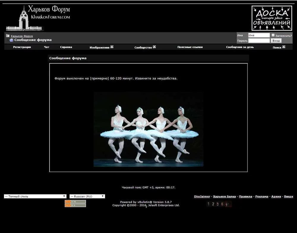Go to Сообщения за день
The height and width of the screenshot is (233, 297).
(x=240, y=47)
